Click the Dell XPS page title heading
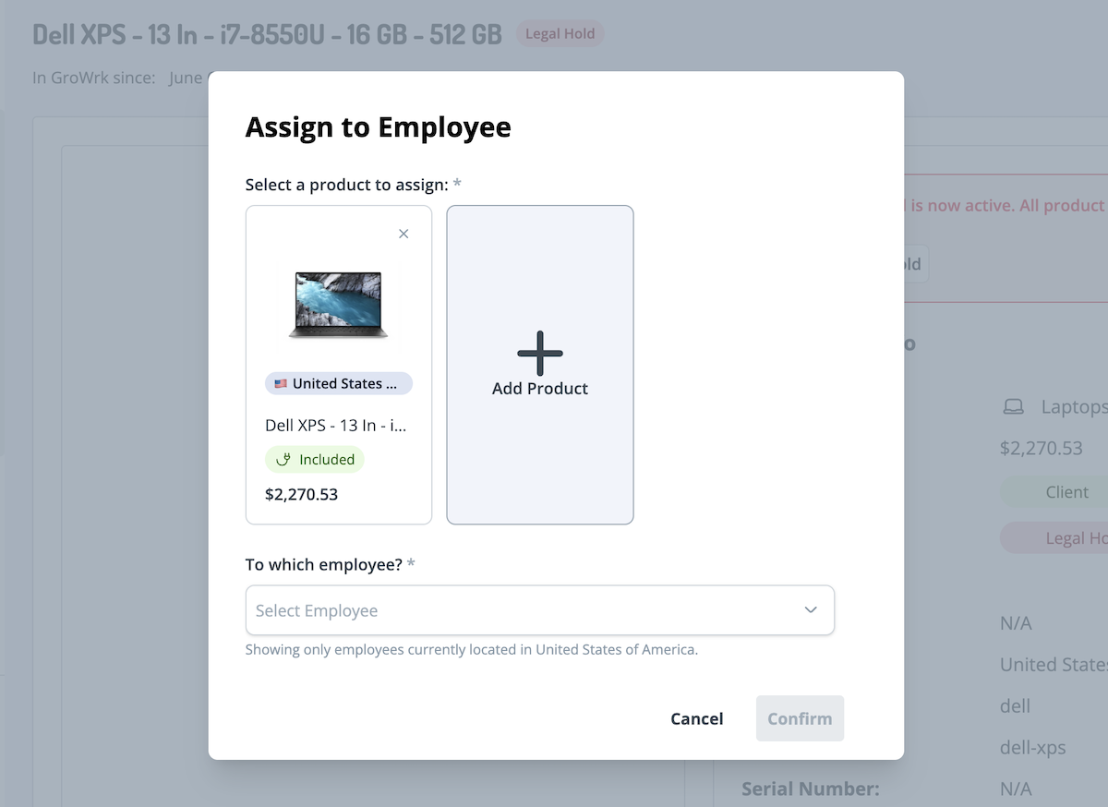Image resolution: width=1108 pixels, height=807 pixels. 268,34
